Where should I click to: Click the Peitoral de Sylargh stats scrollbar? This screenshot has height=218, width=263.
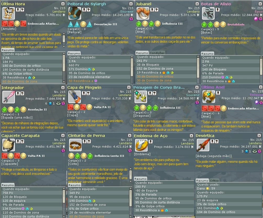[x=132, y=67]
